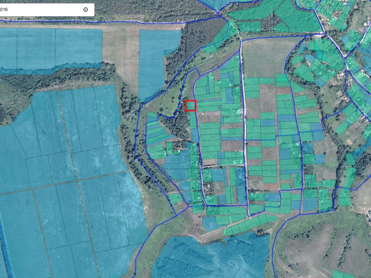The image size is (371, 278).
Task: Click the white vertical road through village center
Action: tap(243, 127)
